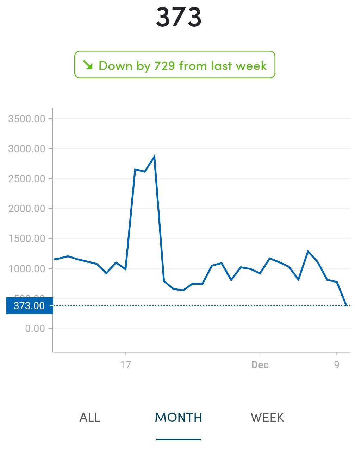Tap the chart peak near 2850

click(x=154, y=157)
